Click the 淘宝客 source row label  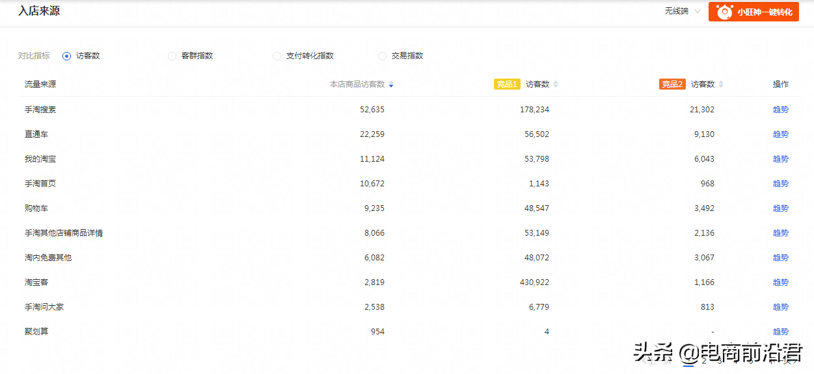[36, 282]
